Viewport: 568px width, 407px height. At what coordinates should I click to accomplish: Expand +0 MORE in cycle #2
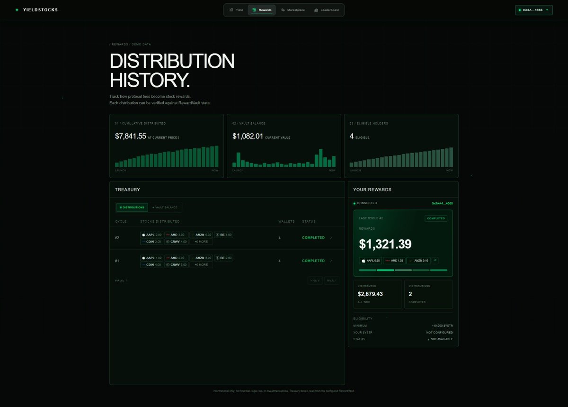[201, 242]
